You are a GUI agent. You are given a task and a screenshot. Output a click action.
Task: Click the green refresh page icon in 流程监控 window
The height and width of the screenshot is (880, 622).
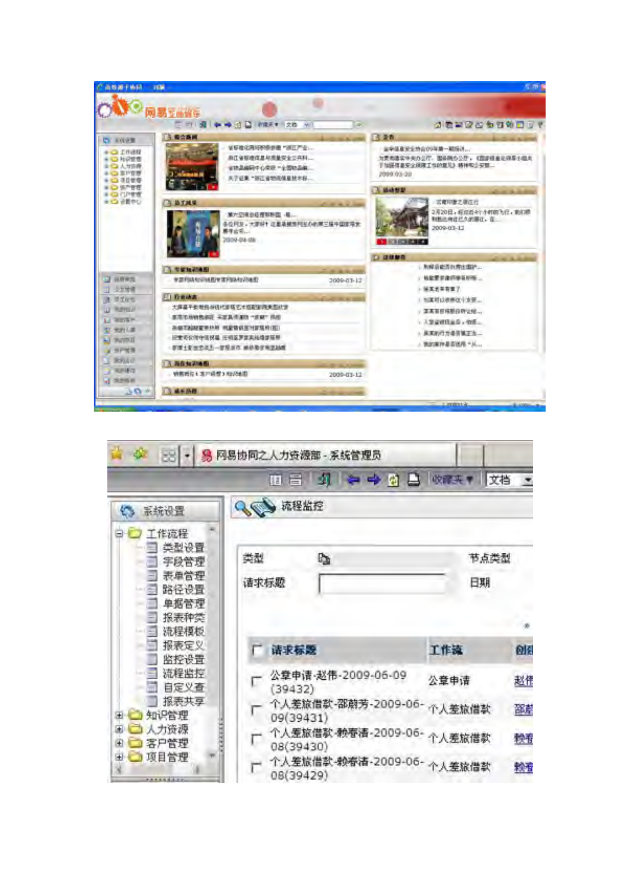pos(393,480)
